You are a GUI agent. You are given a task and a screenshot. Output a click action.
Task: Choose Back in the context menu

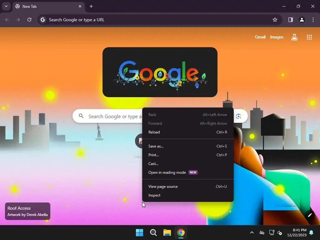(188, 115)
